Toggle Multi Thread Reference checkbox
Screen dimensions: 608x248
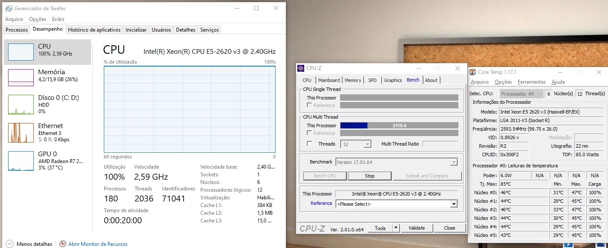pos(309,133)
